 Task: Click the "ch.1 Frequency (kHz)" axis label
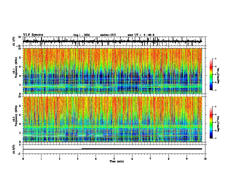(x=15, y=68)
